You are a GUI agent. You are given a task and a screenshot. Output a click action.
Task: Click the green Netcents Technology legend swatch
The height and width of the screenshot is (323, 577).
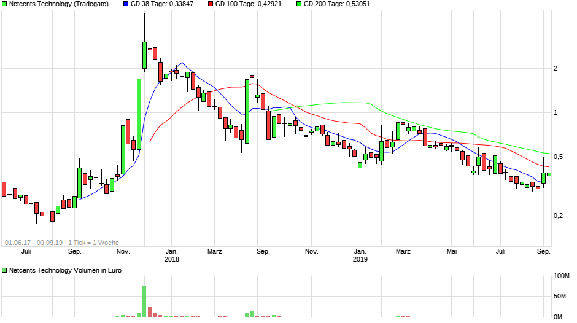pos(4,4)
